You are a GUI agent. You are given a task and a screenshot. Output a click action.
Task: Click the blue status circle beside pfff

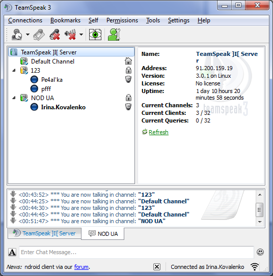pyautogui.click(x=34, y=88)
